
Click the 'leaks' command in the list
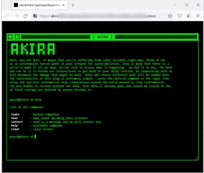coord(15,114)
